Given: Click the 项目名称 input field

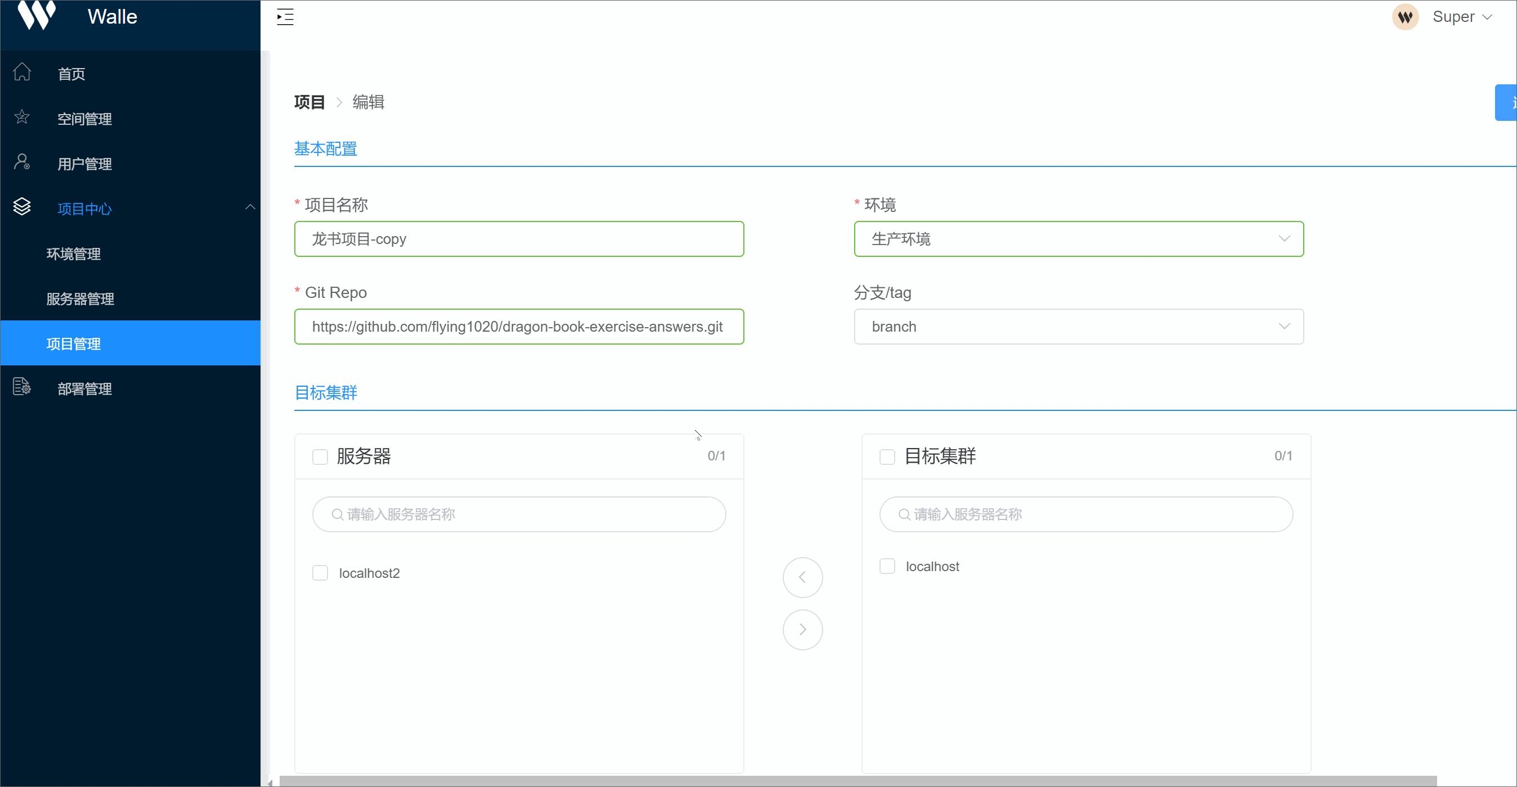Looking at the screenshot, I should [x=519, y=239].
